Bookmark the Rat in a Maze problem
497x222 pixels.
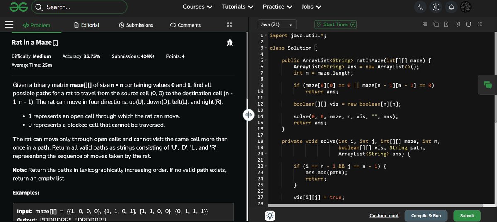55,43
